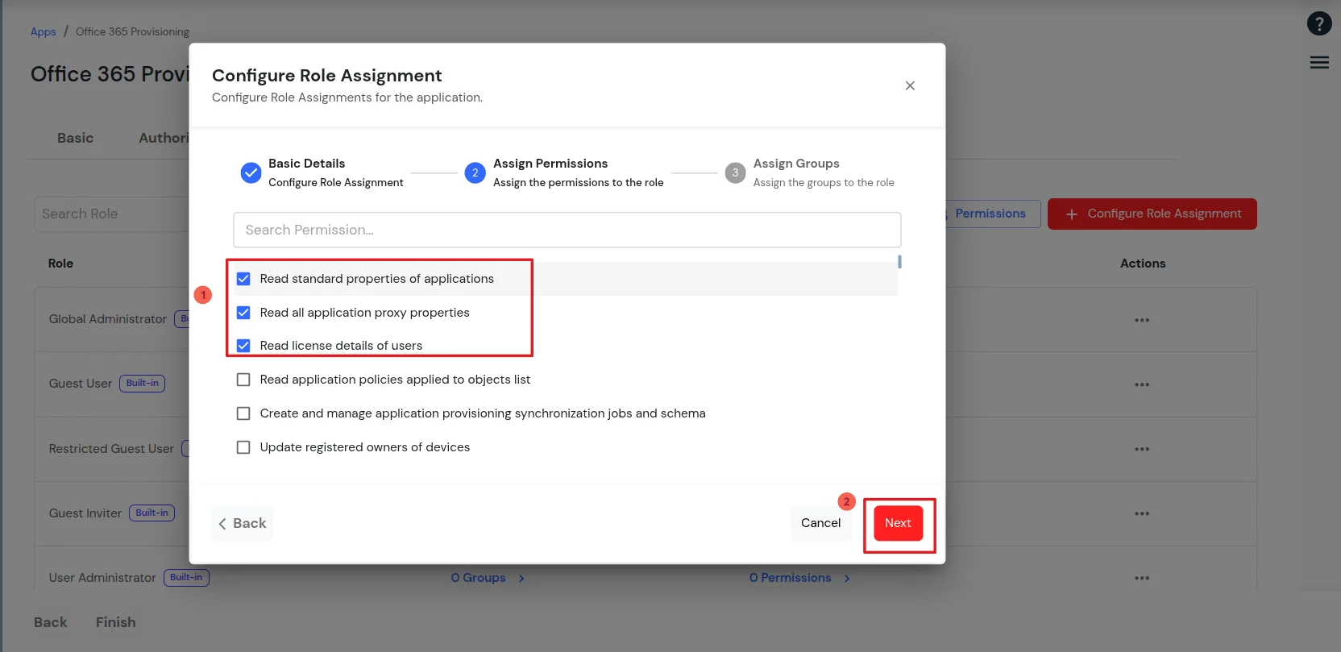This screenshot has height=652, width=1341.
Task: Open the hamburger menu icon
Action: pyautogui.click(x=1319, y=62)
